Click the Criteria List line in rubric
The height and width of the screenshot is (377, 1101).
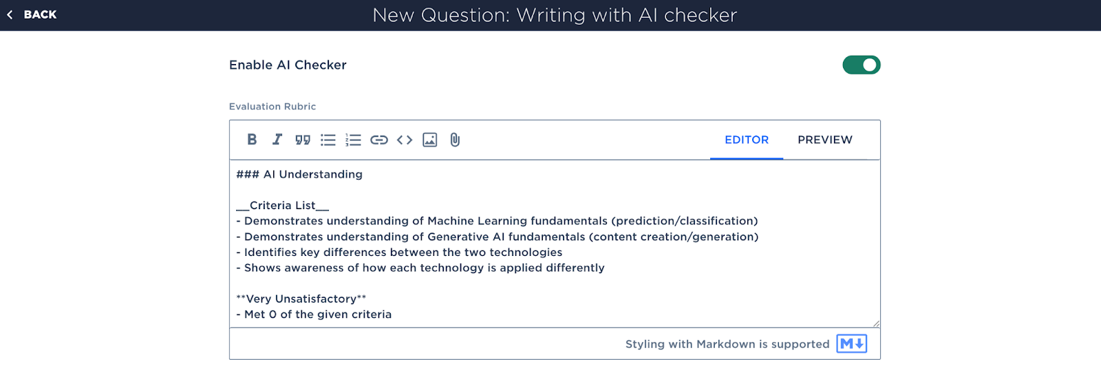[283, 205]
